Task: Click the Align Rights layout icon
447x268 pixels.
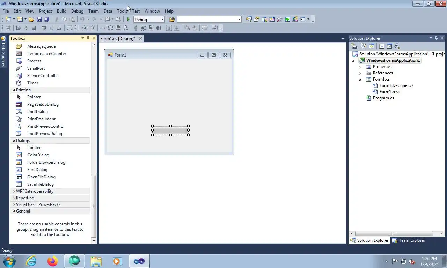Action: click(x=34, y=28)
